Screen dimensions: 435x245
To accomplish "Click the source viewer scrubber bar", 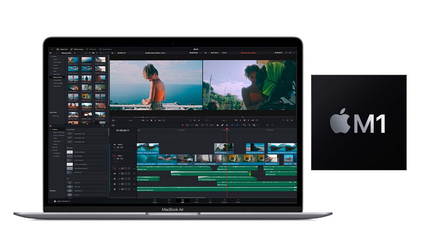I will [156, 117].
